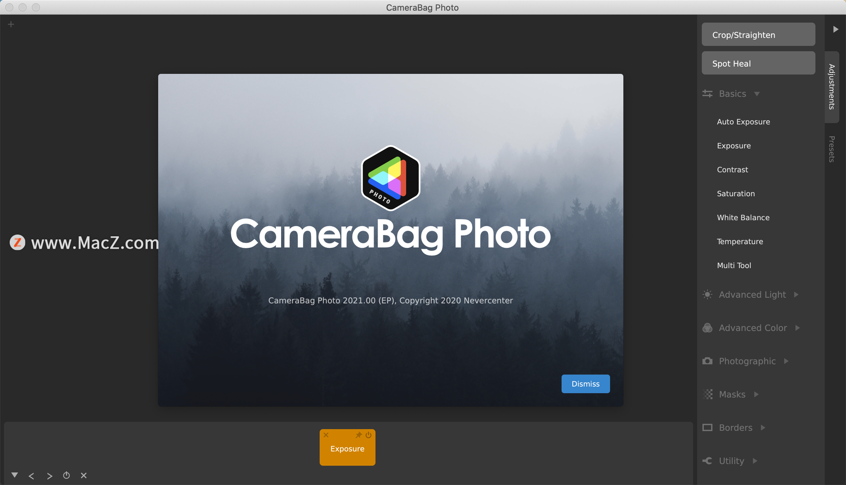
Task: Add Temperature adjustment
Action: (x=739, y=241)
